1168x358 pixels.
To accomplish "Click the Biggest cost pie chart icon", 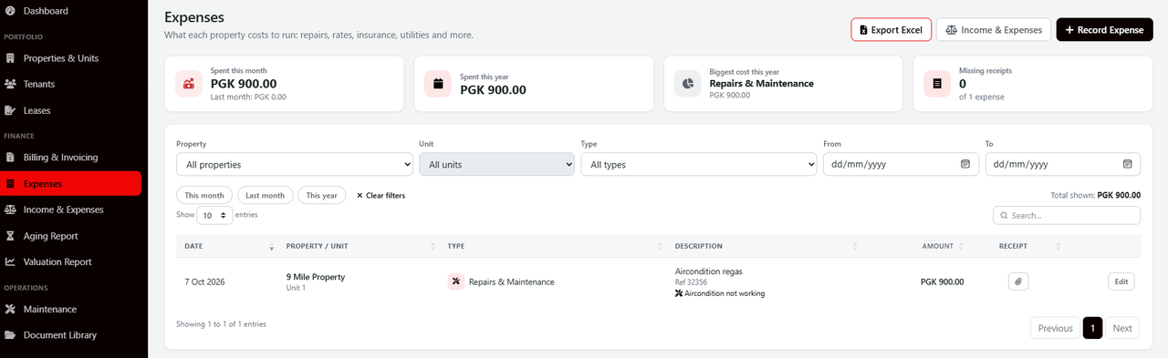I will click(x=687, y=84).
